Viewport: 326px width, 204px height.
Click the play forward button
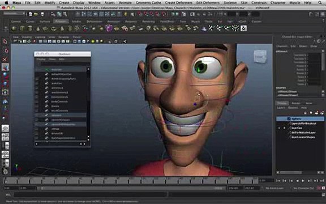(303, 181)
